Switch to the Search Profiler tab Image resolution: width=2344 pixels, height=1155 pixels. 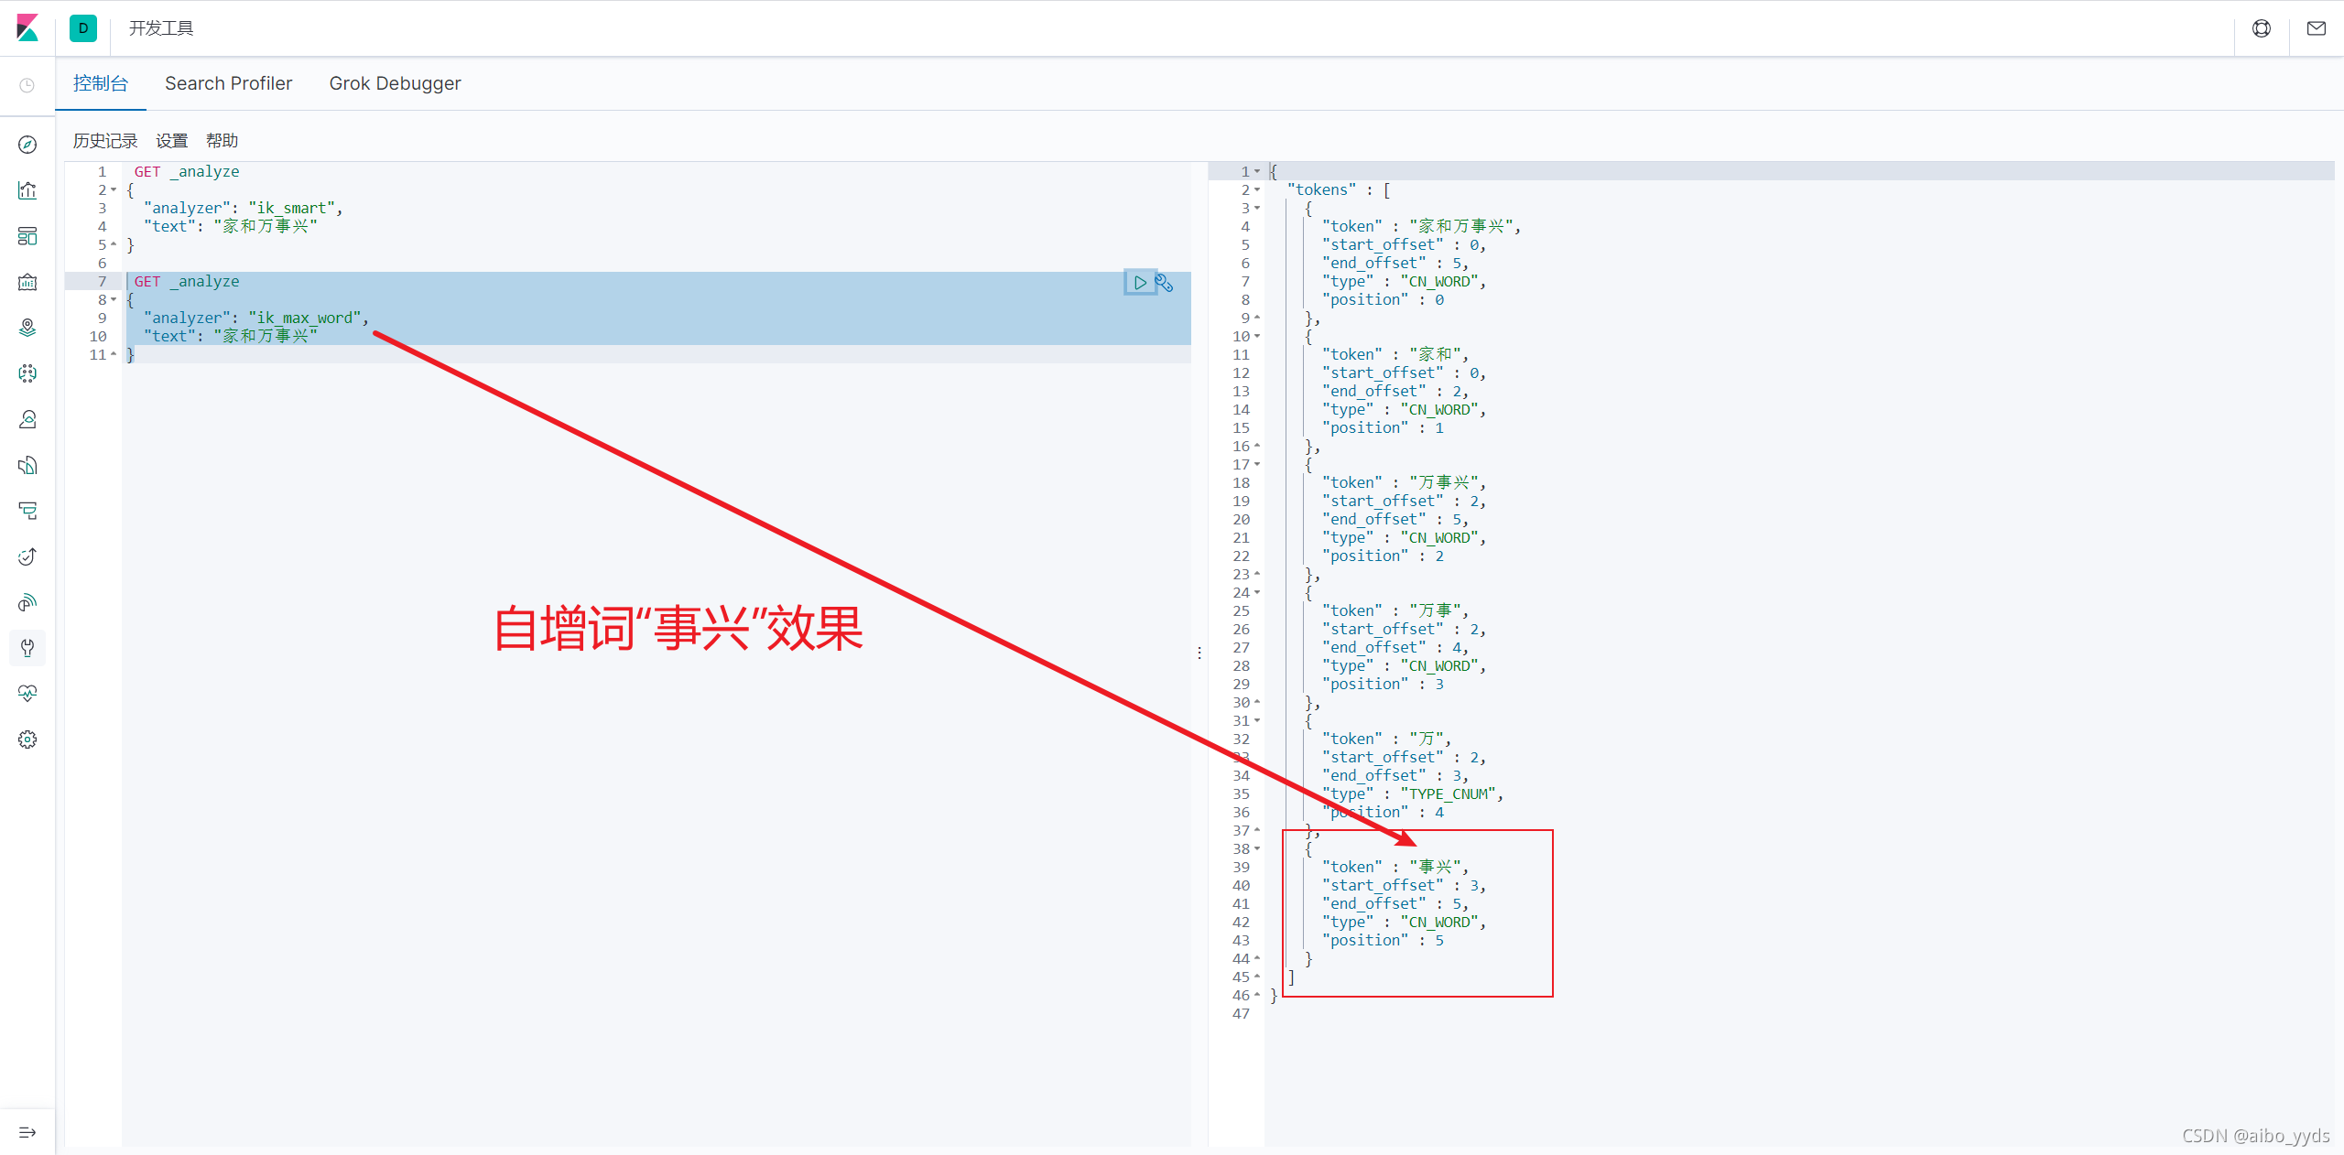228,83
